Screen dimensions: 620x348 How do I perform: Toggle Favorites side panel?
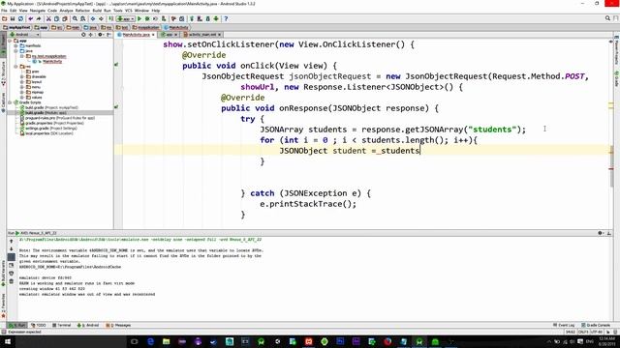(x=3, y=305)
